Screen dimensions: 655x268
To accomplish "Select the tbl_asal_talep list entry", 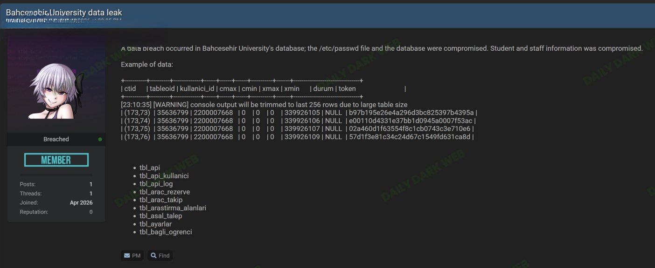I will pos(161,216).
